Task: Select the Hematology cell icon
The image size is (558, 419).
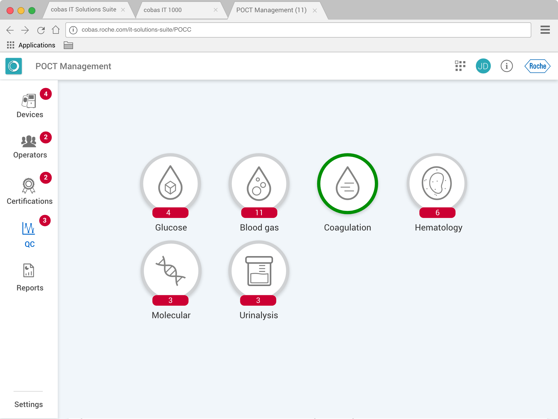Action: (437, 184)
